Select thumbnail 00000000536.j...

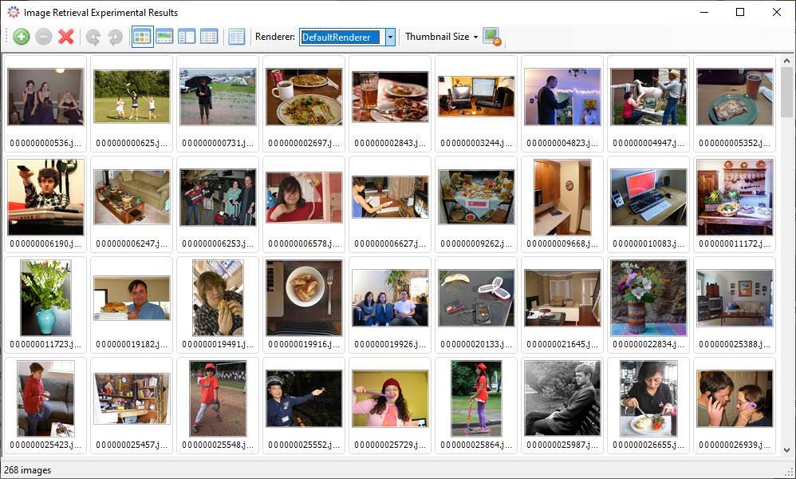pos(45,97)
